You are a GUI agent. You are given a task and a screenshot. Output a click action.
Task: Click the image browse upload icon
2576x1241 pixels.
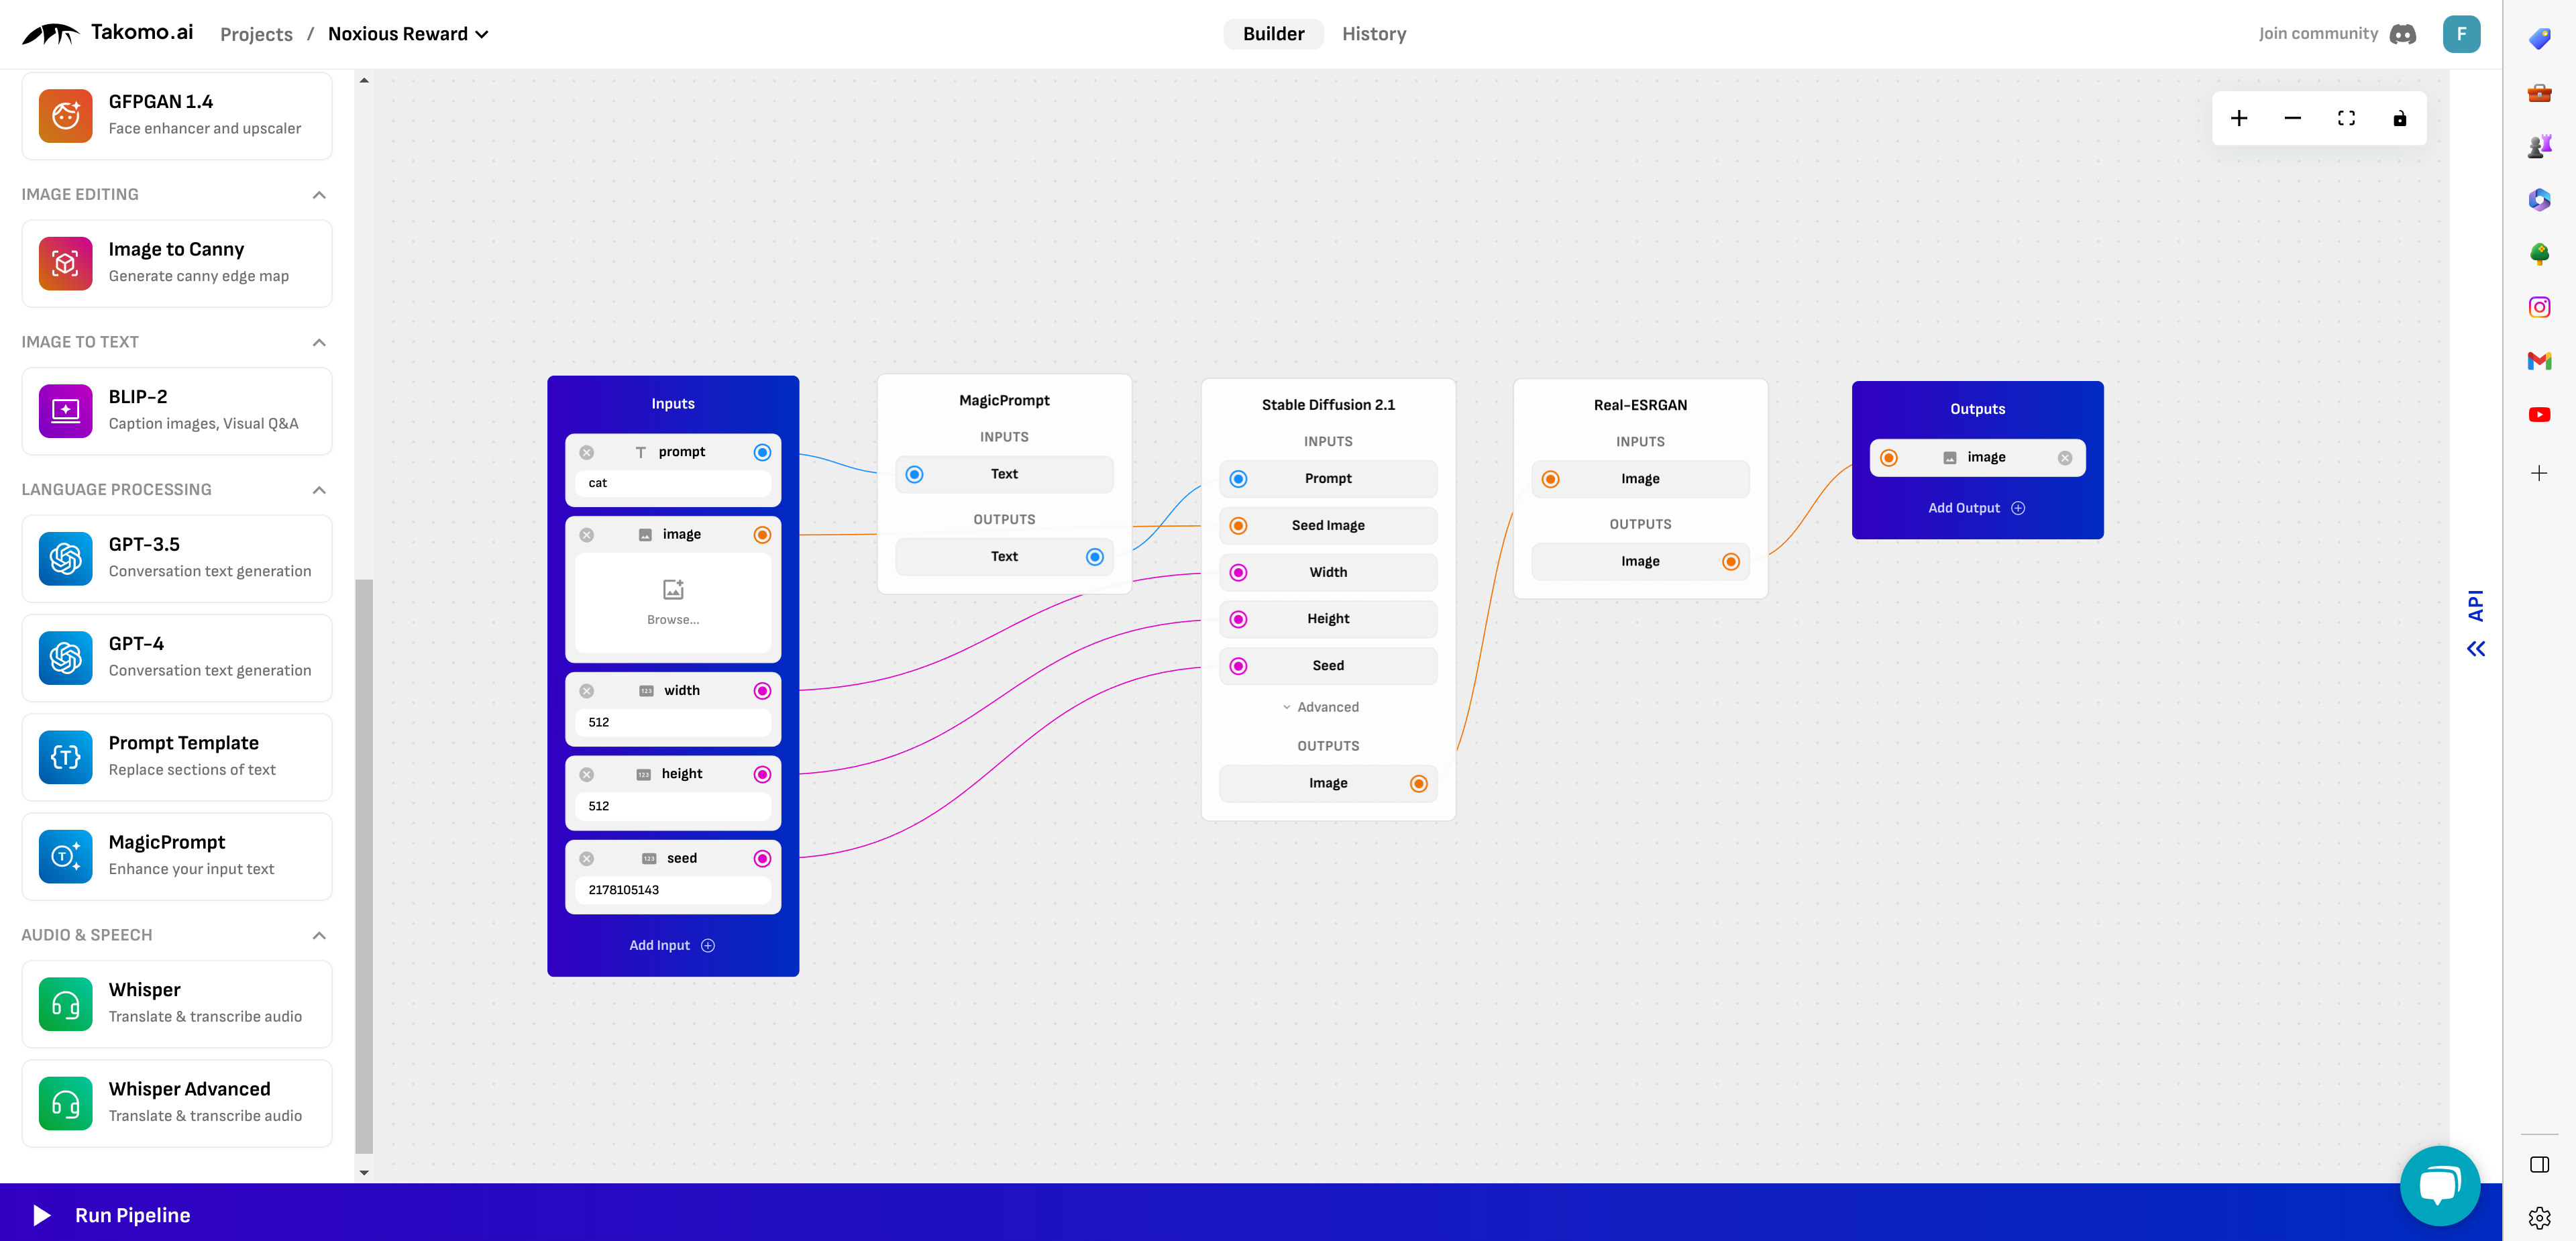pos(673,589)
